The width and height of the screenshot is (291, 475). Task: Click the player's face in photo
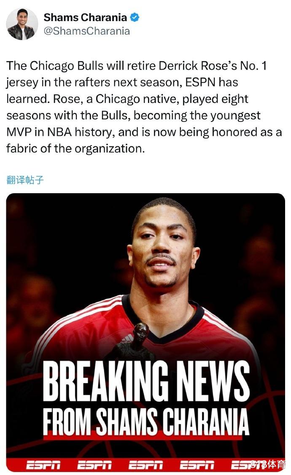pyautogui.click(x=163, y=246)
